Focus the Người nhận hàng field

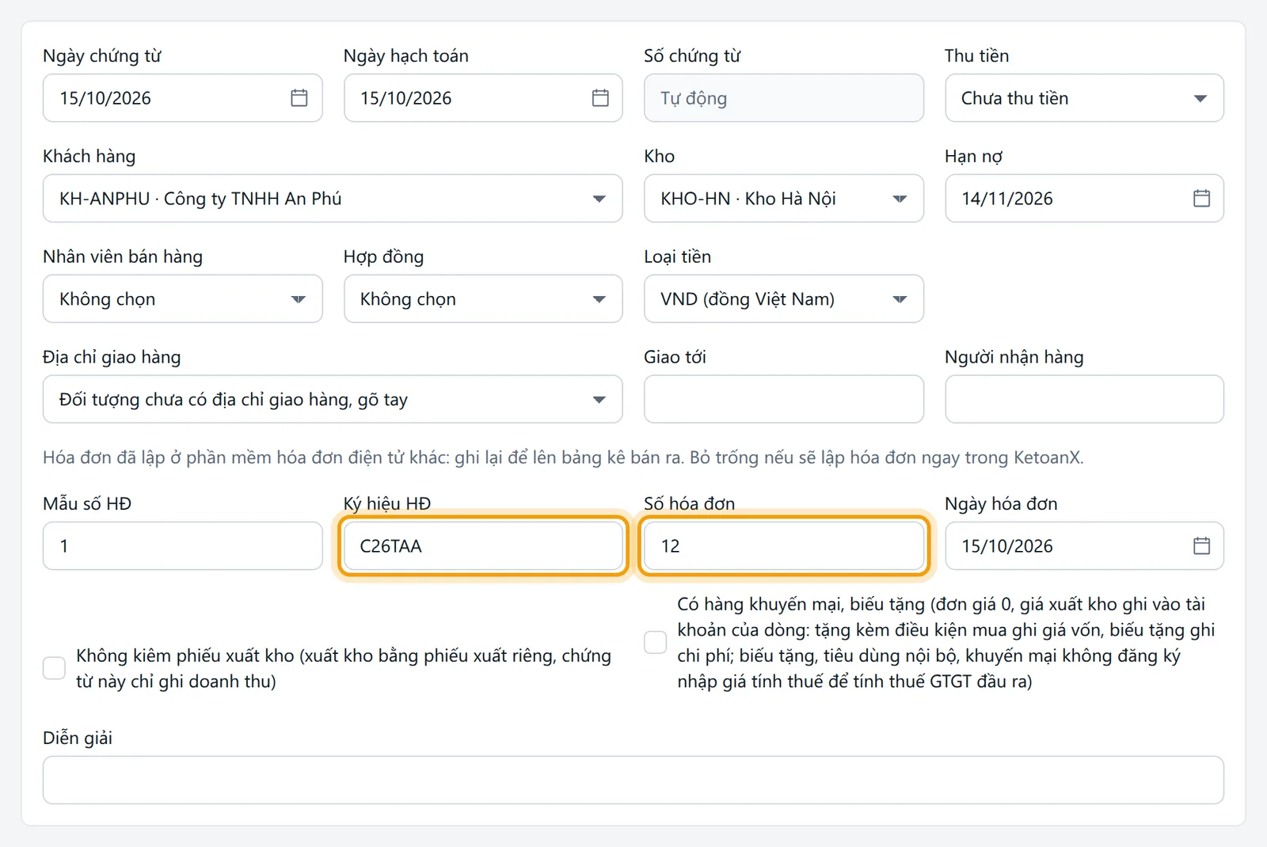1084,399
